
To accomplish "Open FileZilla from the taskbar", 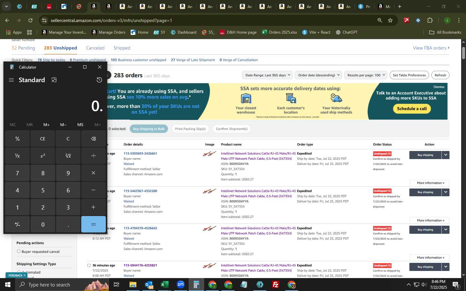I will coord(276,285).
